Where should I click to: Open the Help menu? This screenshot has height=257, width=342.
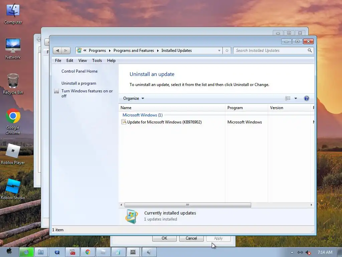pyautogui.click(x=111, y=61)
